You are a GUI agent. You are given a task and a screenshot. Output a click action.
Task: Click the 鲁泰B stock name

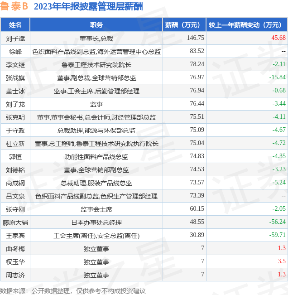point(14,6)
